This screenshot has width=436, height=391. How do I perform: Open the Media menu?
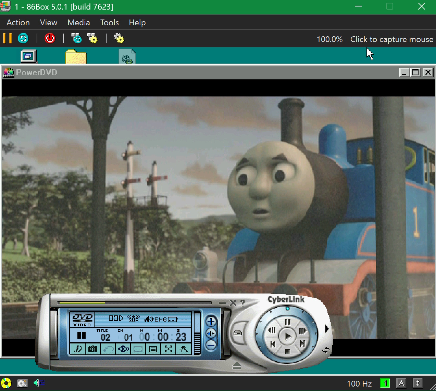pos(78,23)
